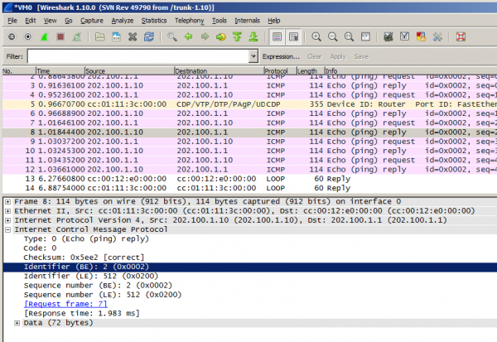
Task: Select packet 14 LOOP Reply row
Action: coord(250,188)
